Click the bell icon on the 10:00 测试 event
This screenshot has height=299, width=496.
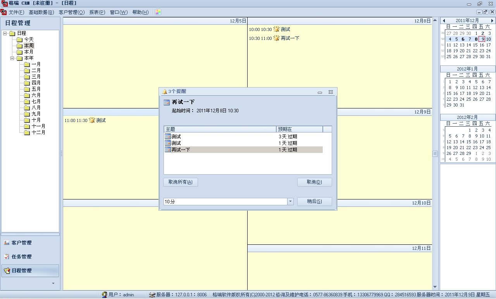[276, 29]
